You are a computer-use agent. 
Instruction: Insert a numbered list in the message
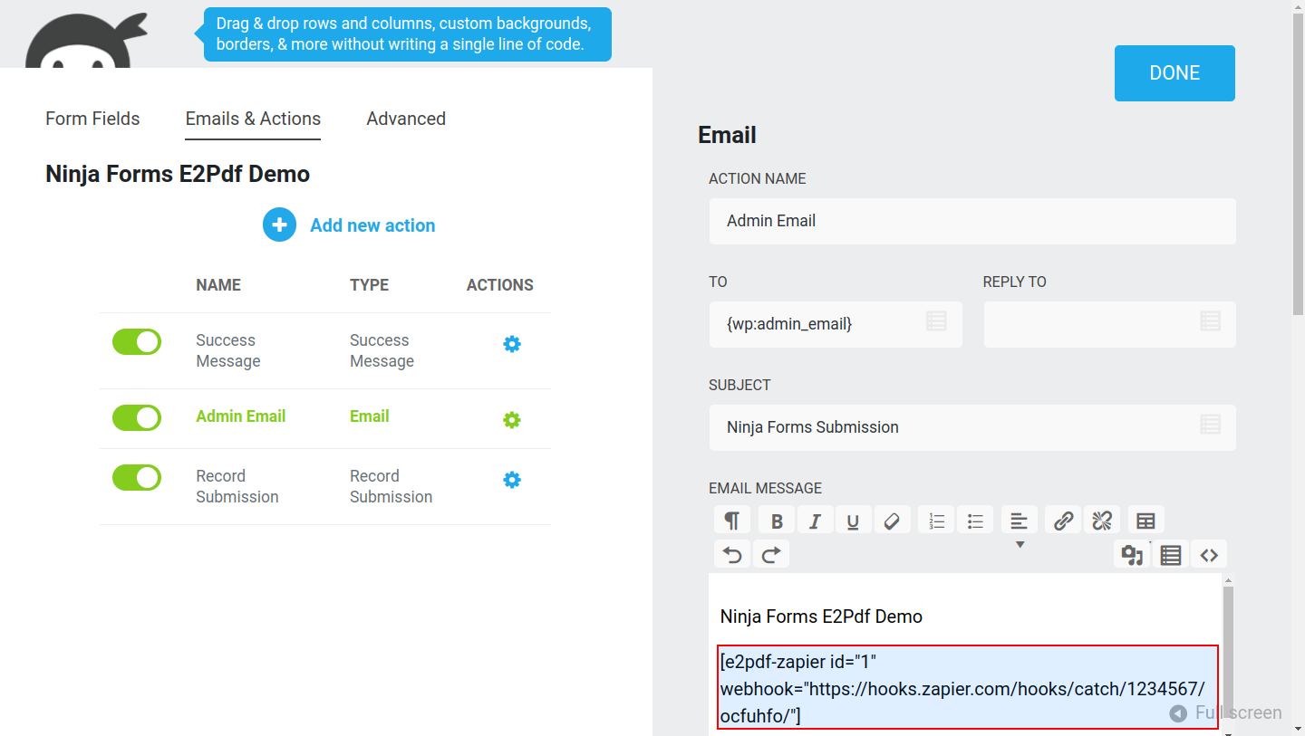click(x=936, y=521)
